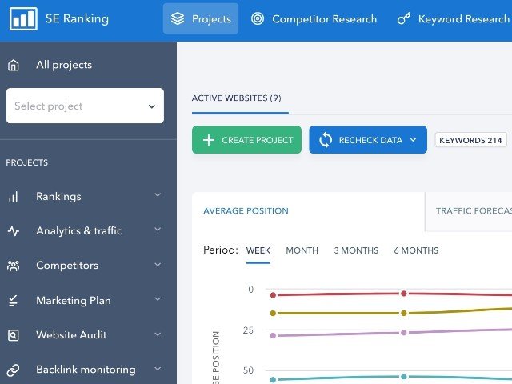Open the Recheck Data dropdown arrow

[x=413, y=140]
